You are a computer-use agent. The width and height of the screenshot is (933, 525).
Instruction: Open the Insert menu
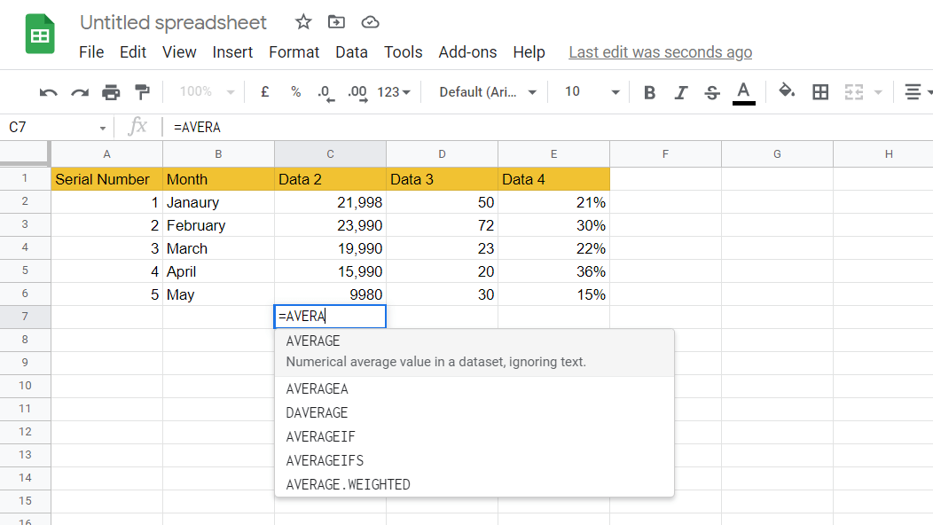(x=232, y=52)
